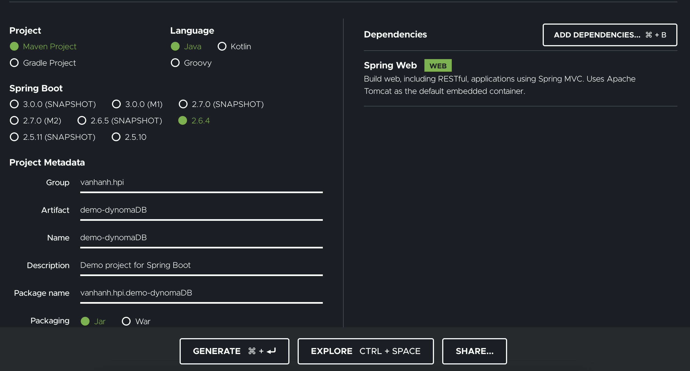
Task: Switch language to Kotlin
Action: [x=222, y=46]
